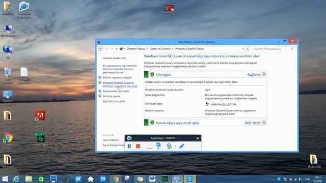The width and height of the screenshot is (326, 183).
Task: Click the search magnifier icon in the firewall window
Action: click(292, 49)
